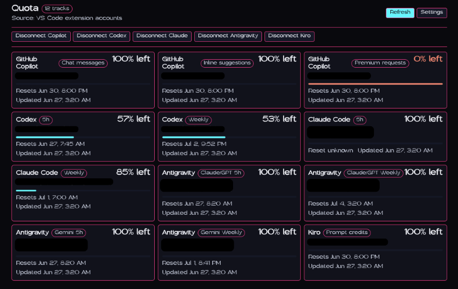
Task: Click Disconnect Copilot
Action: [x=41, y=36]
